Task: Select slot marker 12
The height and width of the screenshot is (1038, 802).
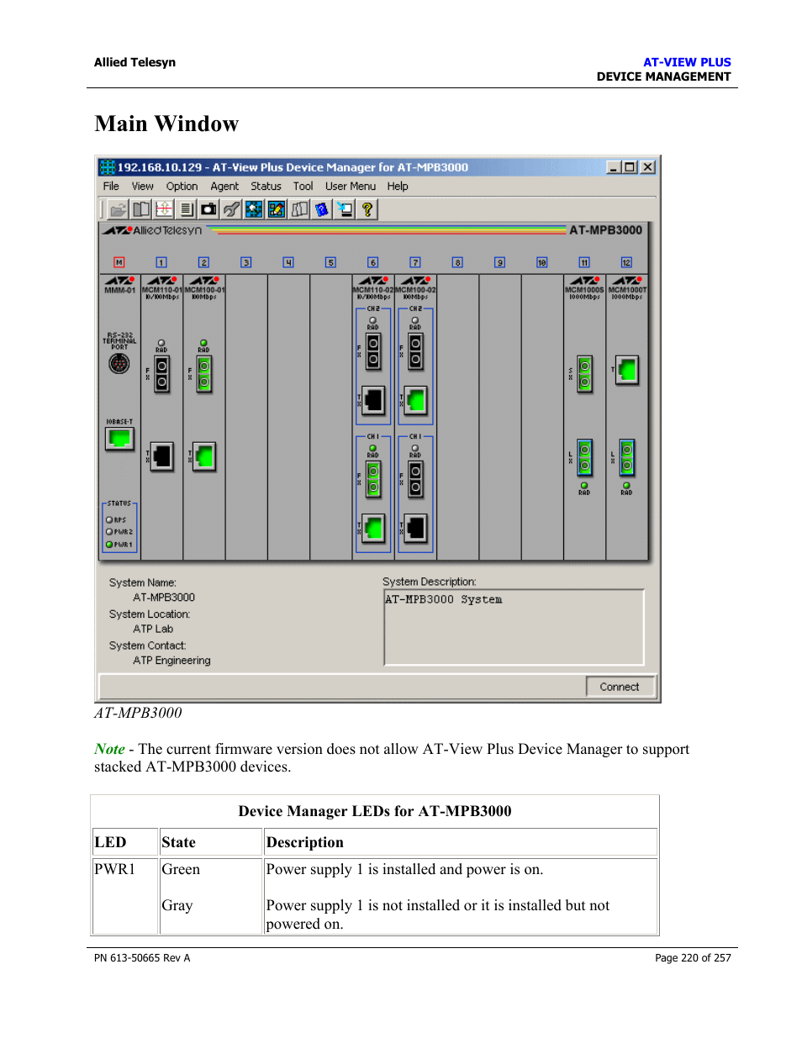Action: click(626, 262)
